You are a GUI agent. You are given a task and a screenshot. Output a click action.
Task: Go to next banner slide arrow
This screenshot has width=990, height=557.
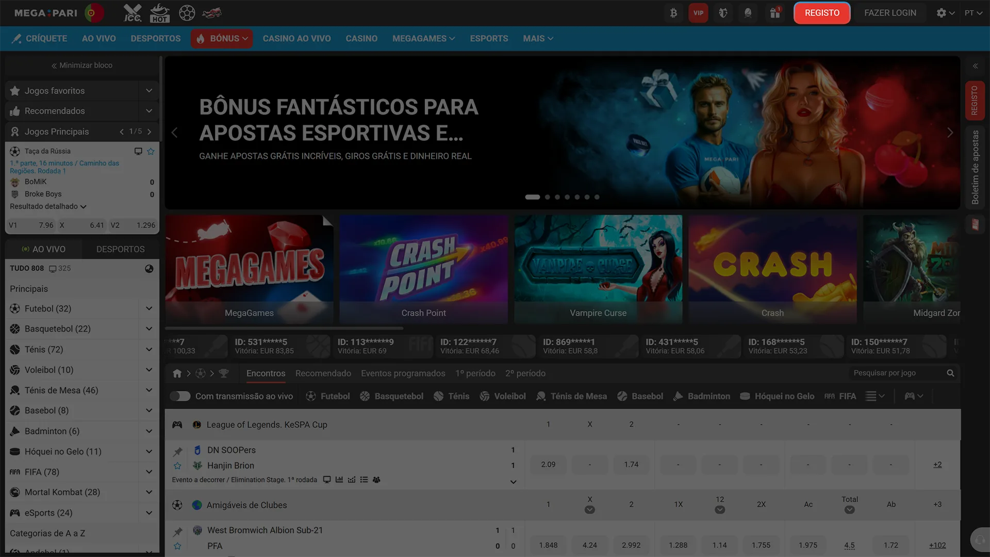[950, 133]
